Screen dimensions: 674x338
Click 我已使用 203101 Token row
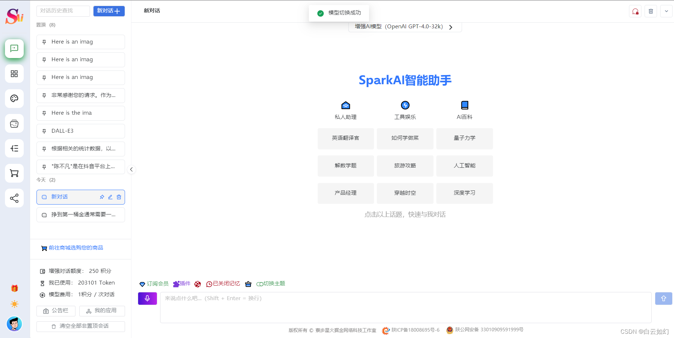(77, 283)
